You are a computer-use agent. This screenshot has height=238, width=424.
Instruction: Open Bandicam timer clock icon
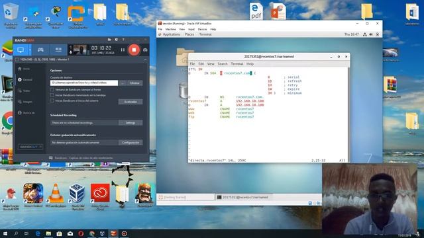117,40
